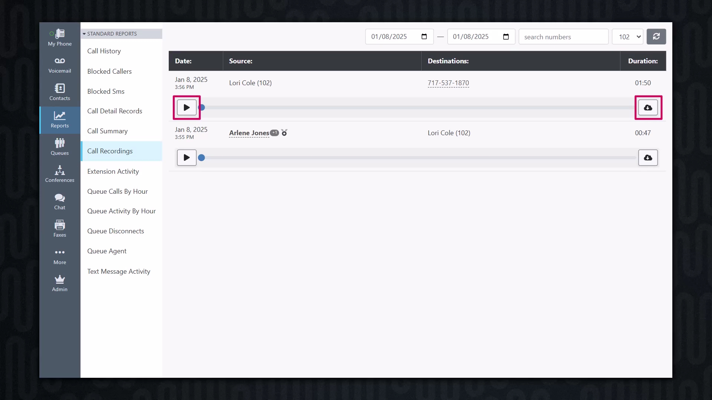
Task: Click the search numbers input field
Action: click(563, 37)
